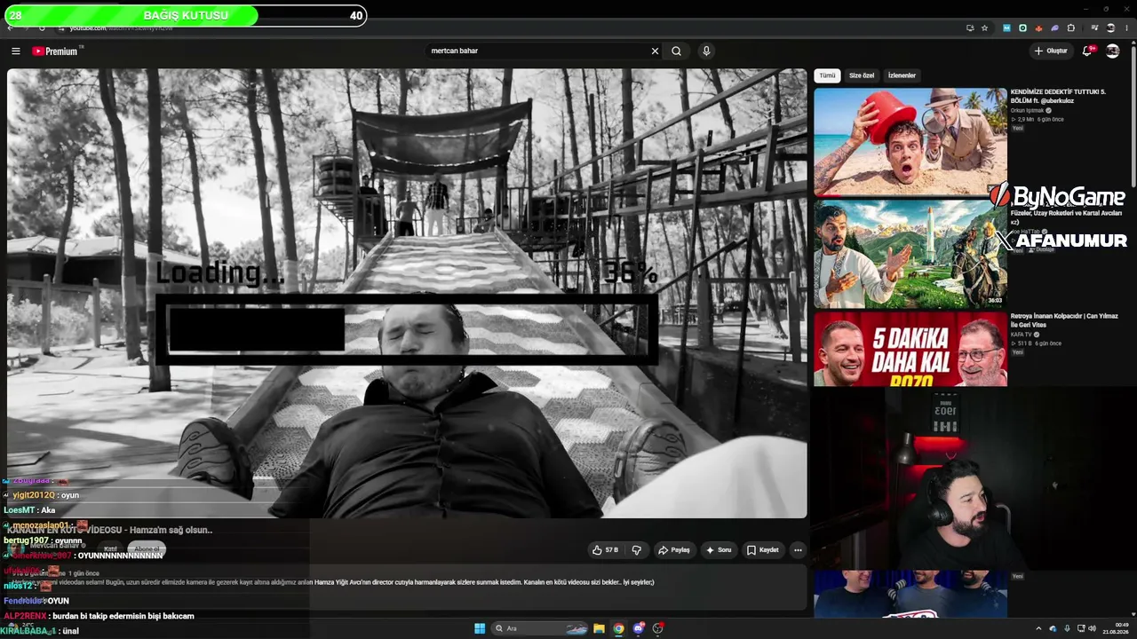Open the YouTube guide hamburger menu
This screenshot has height=639, width=1137.
(x=15, y=51)
